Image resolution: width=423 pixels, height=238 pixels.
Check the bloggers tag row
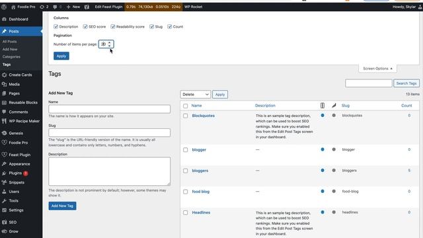pyautogui.click(x=185, y=171)
